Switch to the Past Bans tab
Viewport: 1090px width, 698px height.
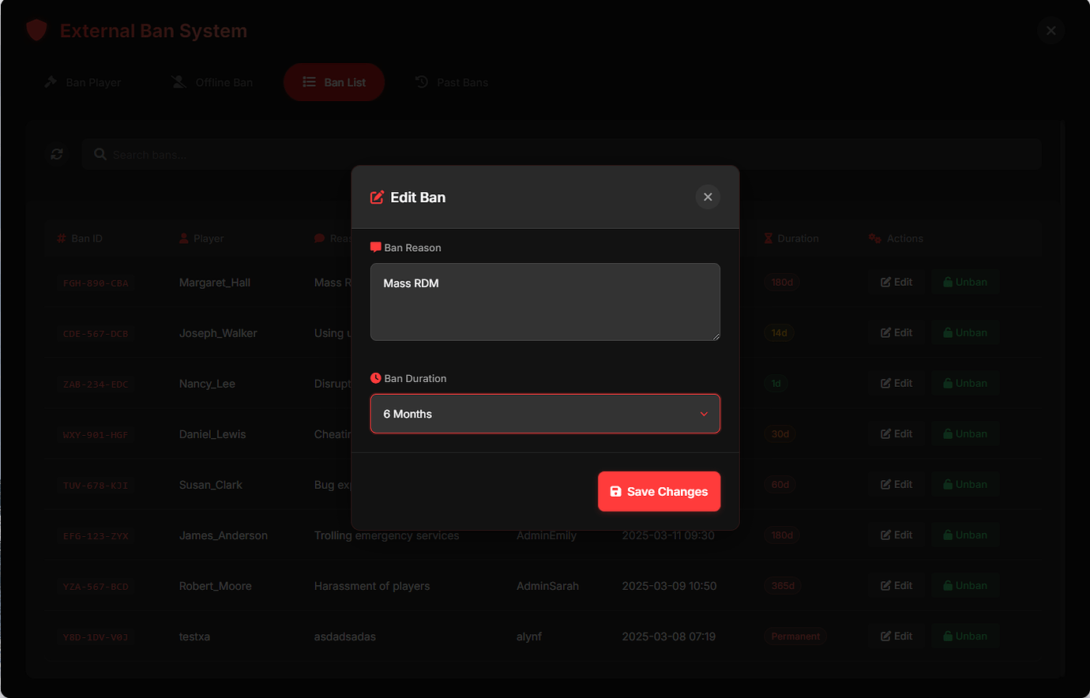(x=451, y=82)
